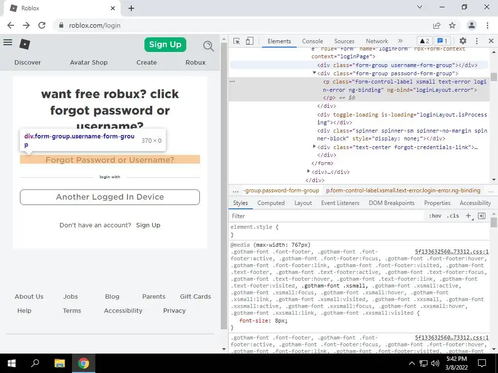Open the notification center icon
Screen dimensions: 498x373
coord(482,363)
